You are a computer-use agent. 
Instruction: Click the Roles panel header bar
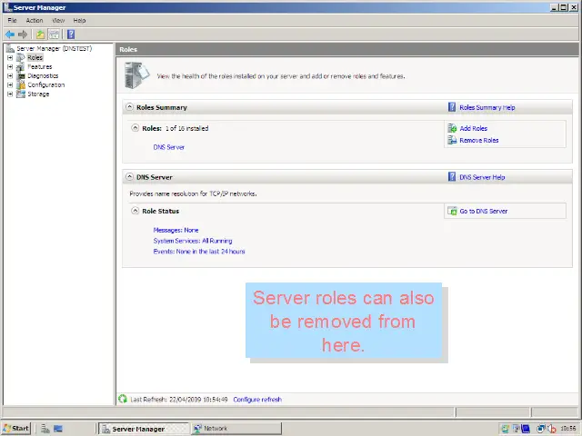point(347,49)
